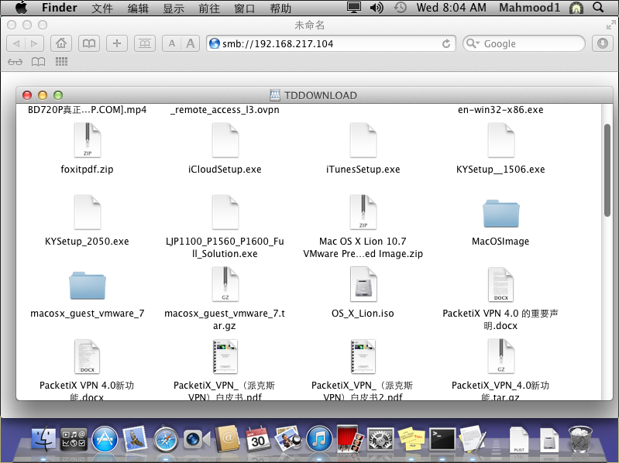Viewport: 619px width, 463px height.
Task: Go back with Safari back arrow
Action: click(x=16, y=43)
